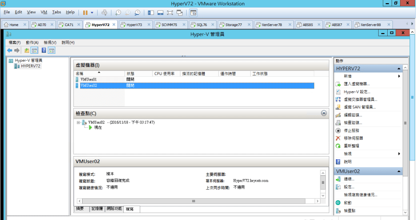Click the Send Ctrl+Alt+Del toolbar icon

click(x=105, y=12)
